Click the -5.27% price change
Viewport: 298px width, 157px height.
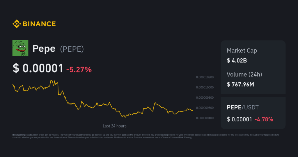(x=79, y=70)
